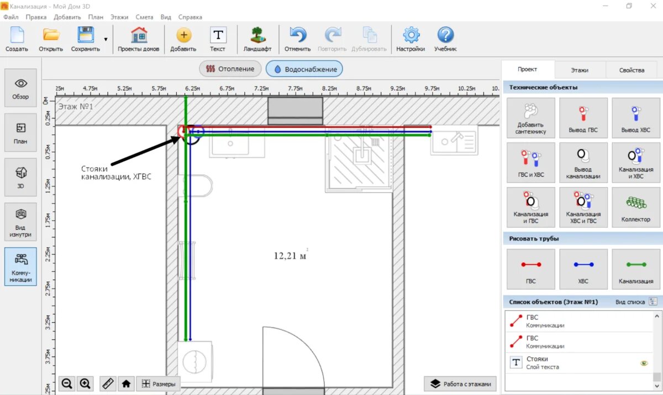Select second ГВС item in object list

pyautogui.click(x=578, y=342)
